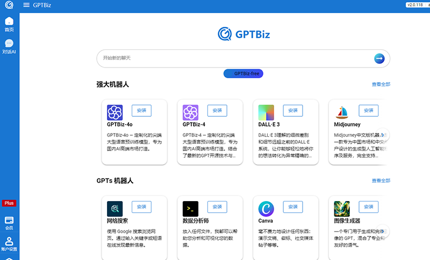Click next arrow on GPTs 机器人 carousel
Screen dimensions: 430x260
(x=382, y=231)
